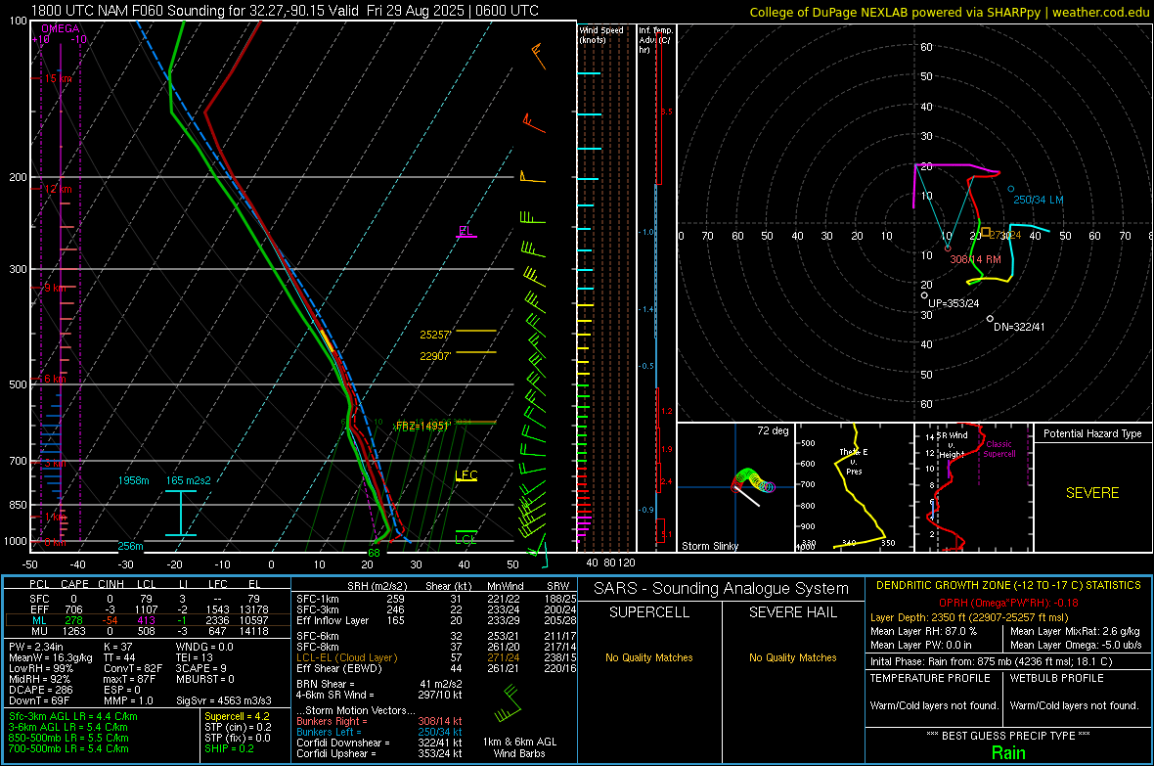This screenshot has width=1154, height=766.
Task: Click the Classic Supercell annotation
Action: coord(999,449)
